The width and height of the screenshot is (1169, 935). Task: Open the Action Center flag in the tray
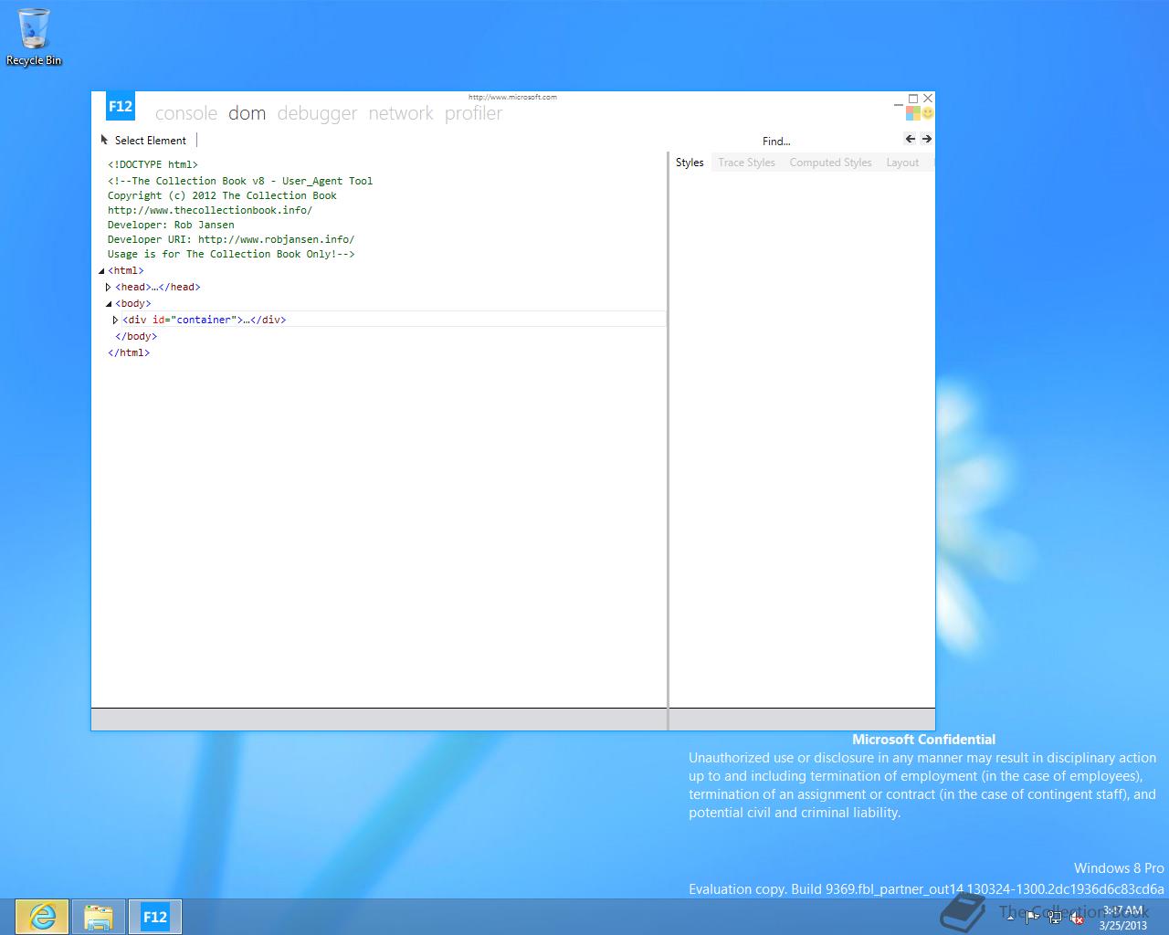click(1032, 918)
